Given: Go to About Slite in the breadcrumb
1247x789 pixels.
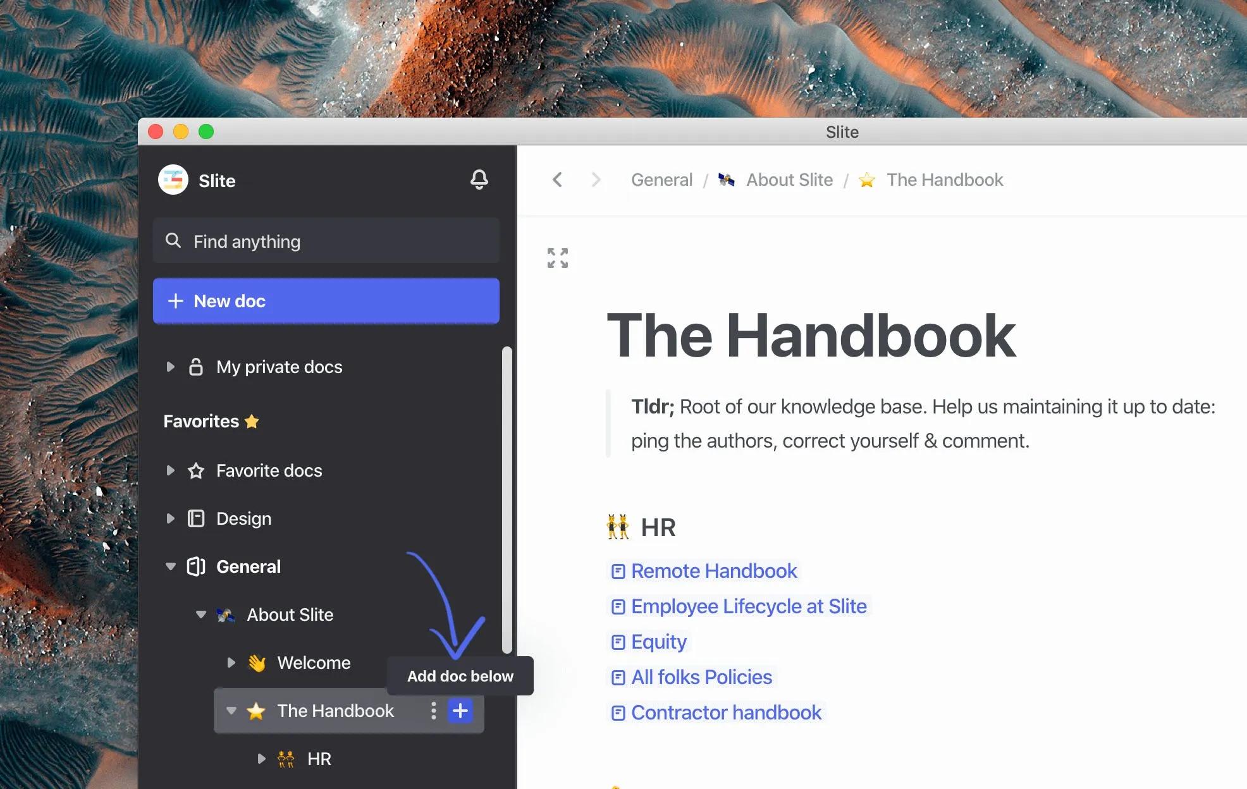Looking at the screenshot, I should click(789, 180).
